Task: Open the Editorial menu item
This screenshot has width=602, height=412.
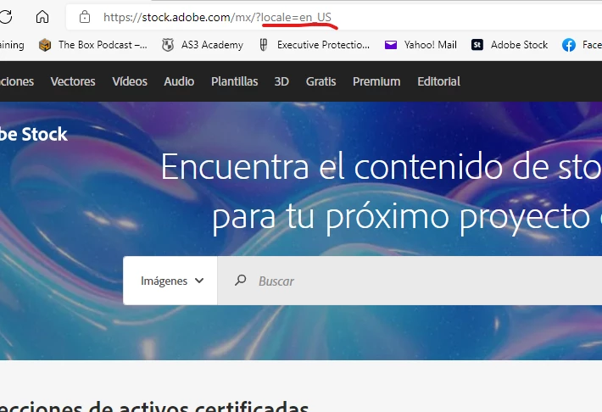Action: click(439, 81)
